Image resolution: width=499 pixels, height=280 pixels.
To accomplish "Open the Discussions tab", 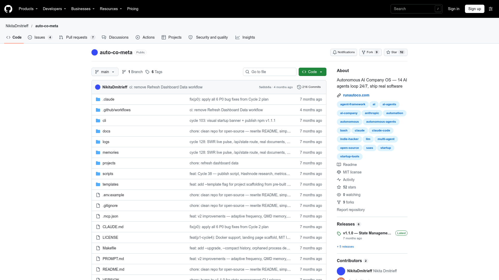I will pos(115,37).
